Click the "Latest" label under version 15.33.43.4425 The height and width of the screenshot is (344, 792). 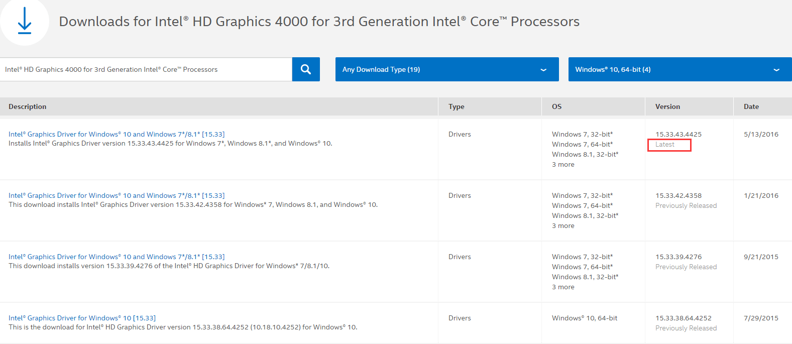pyautogui.click(x=665, y=145)
